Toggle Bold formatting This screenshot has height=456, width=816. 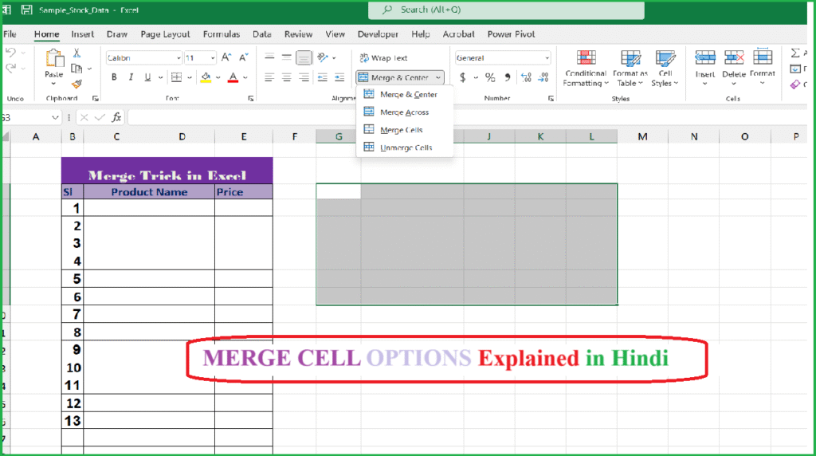point(114,77)
